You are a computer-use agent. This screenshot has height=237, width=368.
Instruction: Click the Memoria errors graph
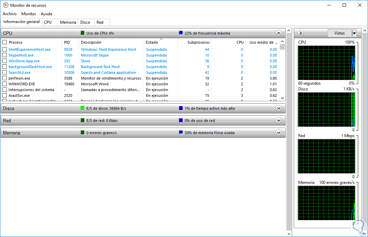(326, 203)
